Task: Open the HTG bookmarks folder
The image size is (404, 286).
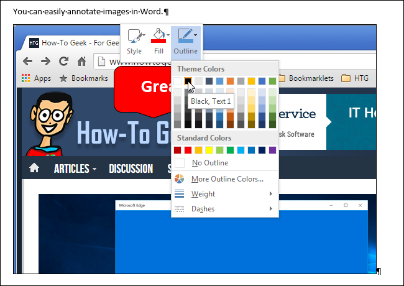Action: tap(355, 78)
